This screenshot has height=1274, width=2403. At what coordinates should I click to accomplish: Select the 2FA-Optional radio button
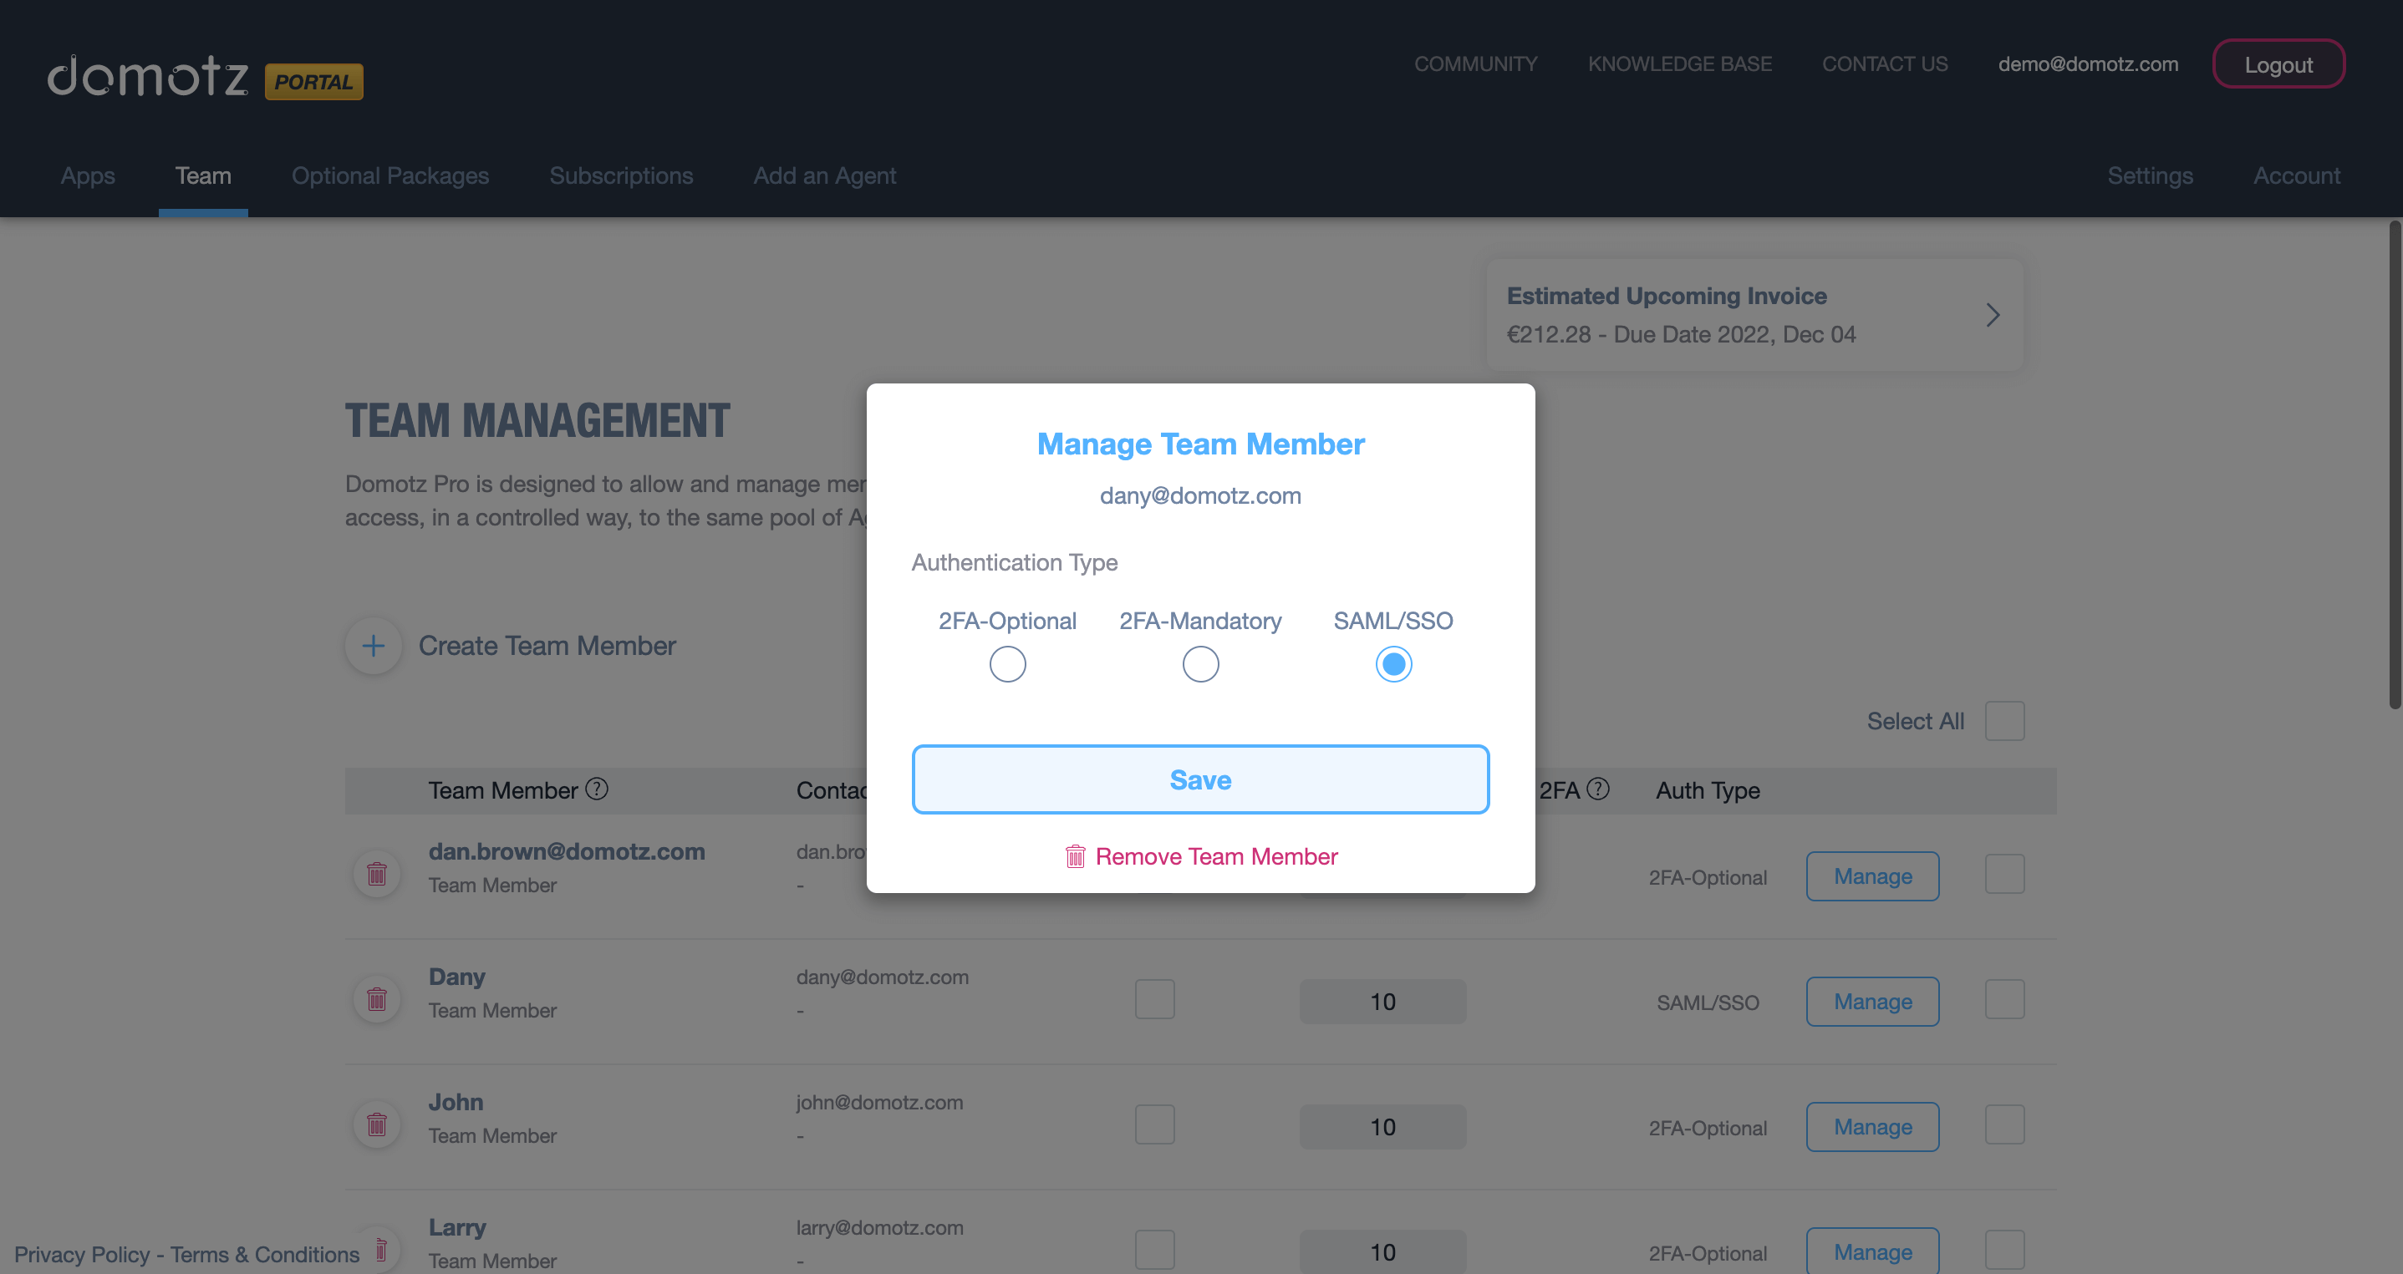point(1008,664)
